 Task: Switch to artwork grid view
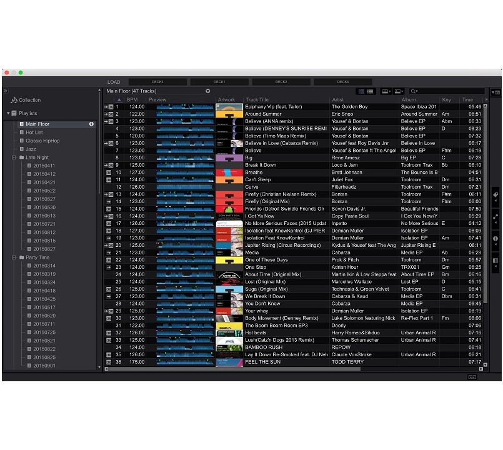pos(361,91)
